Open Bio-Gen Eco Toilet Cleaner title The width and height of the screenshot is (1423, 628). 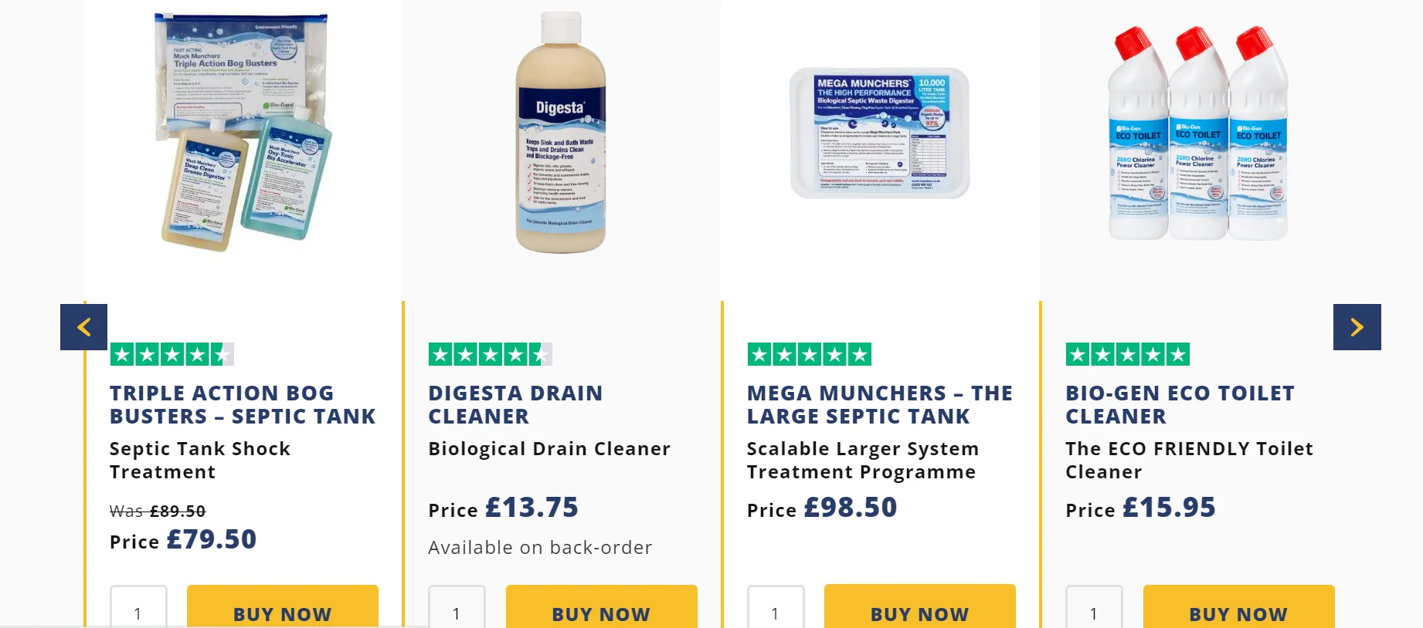click(1180, 405)
